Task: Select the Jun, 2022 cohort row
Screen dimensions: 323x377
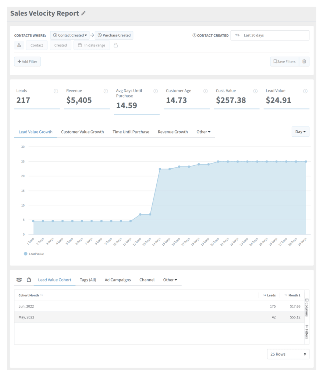Action: click(x=159, y=306)
